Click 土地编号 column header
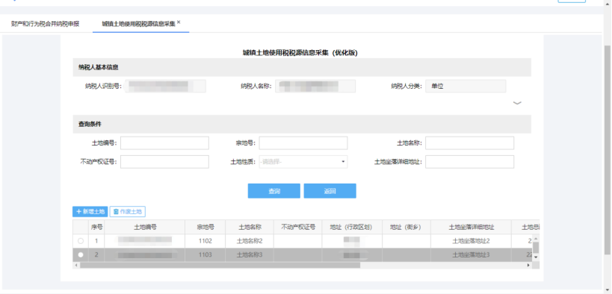 [145, 227]
